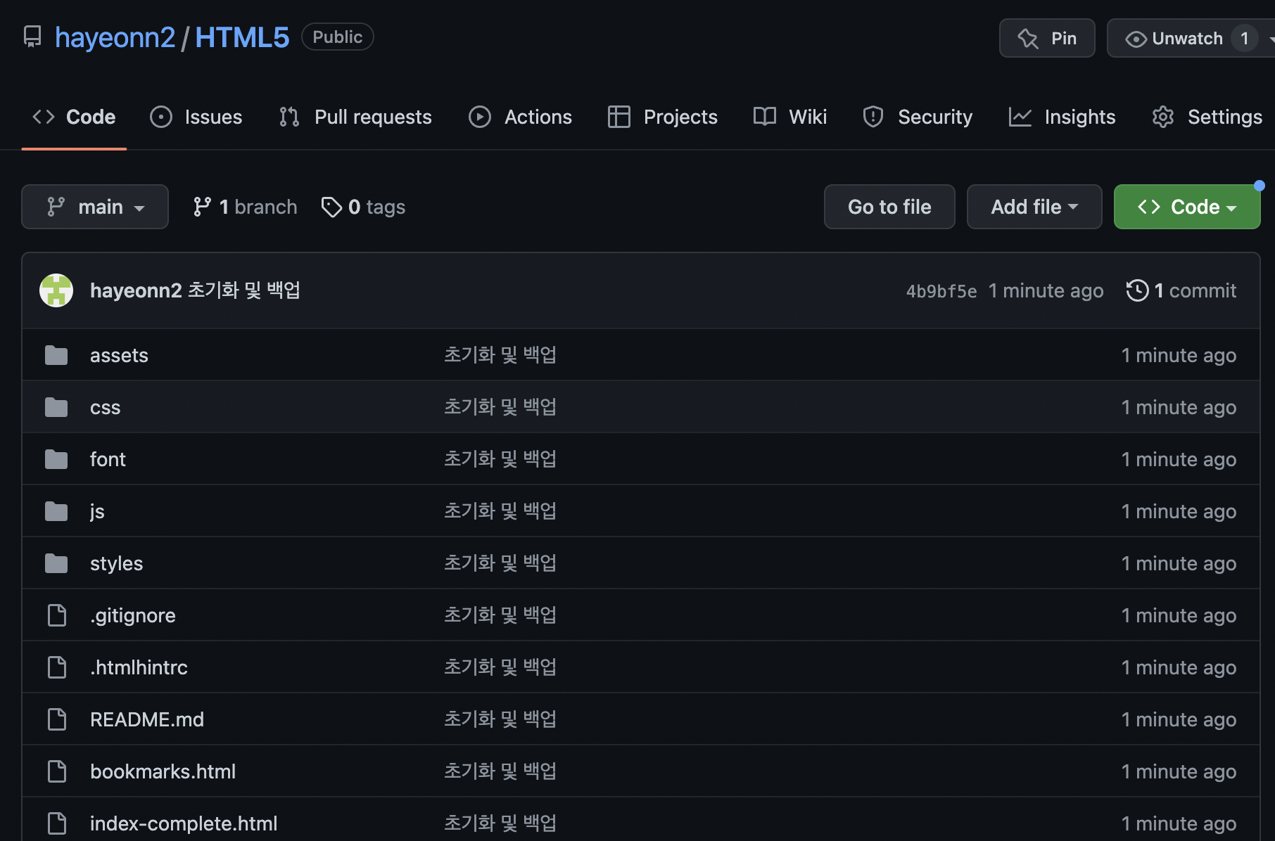Open the bookmarks.html file
This screenshot has height=841, width=1275.
[x=163, y=771]
